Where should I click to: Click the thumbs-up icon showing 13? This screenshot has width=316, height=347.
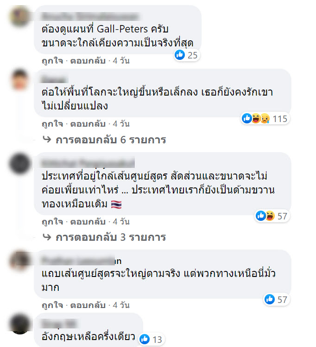(145, 339)
